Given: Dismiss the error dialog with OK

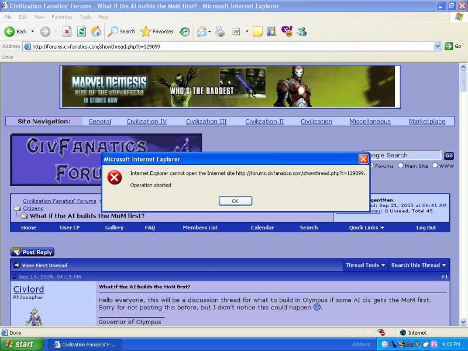Looking at the screenshot, I should pyautogui.click(x=235, y=201).
